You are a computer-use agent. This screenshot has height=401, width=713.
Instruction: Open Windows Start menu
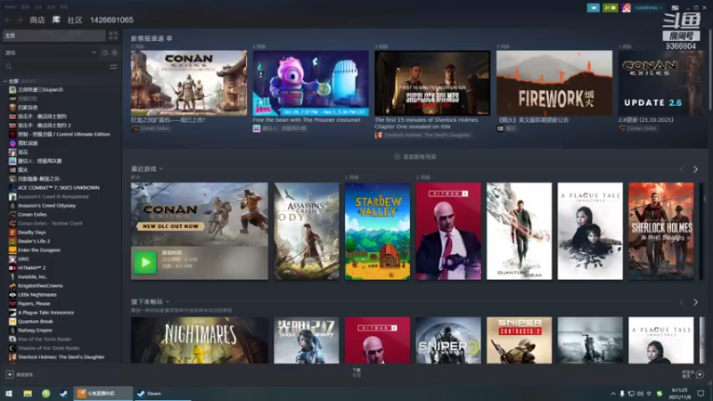pyautogui.click(x=9, y=393)
